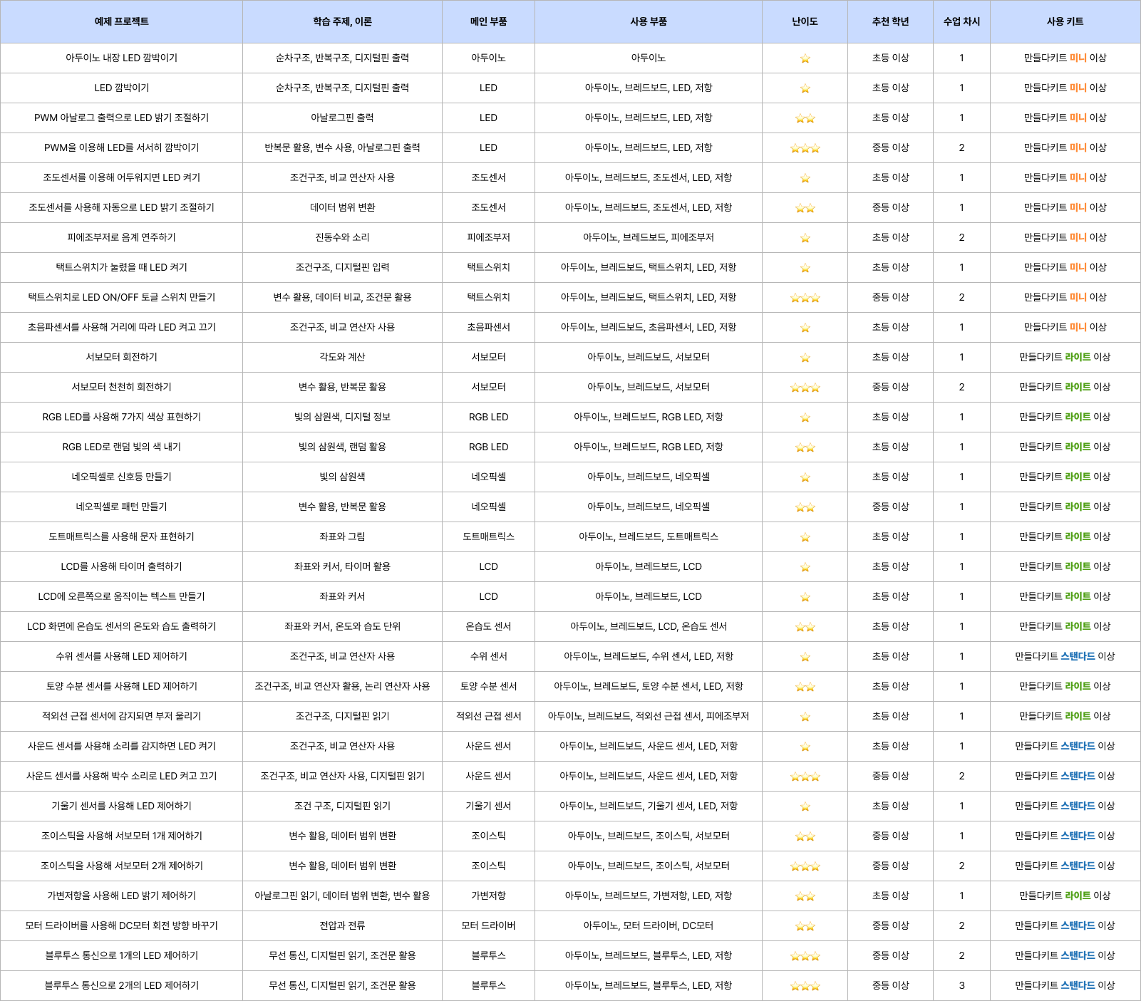Select 'RGB LED를 사용해 7가지 색상 표현하기'
This screenshot has width=1141, height=1001.
pyautogui.click(x=121, y=417)
